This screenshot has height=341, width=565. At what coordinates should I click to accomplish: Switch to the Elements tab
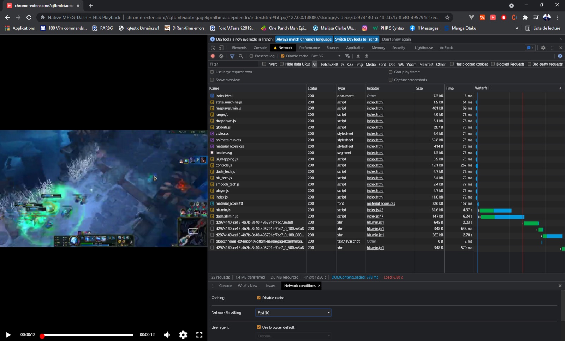[239, 48]
